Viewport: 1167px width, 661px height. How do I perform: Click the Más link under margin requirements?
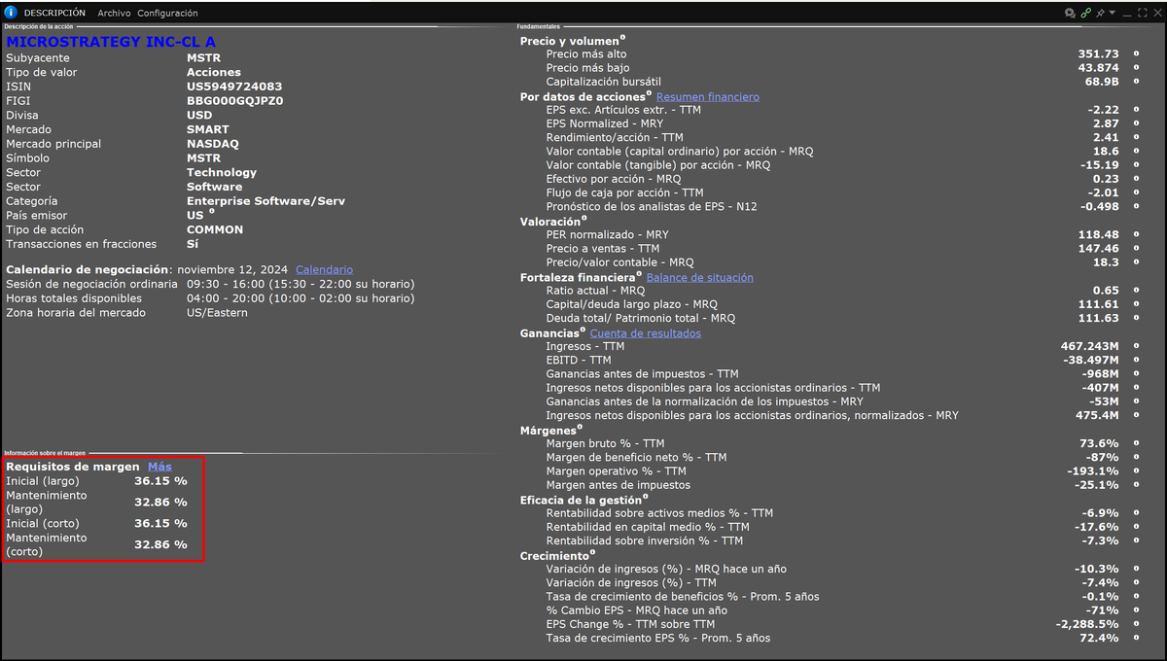pos(159,468)
